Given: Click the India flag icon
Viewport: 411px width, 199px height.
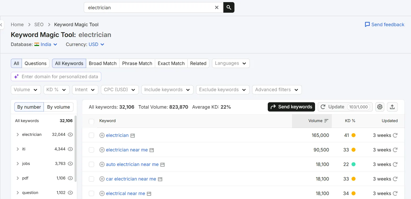Looking at the screenshot, I should click(x=37, y=44).
